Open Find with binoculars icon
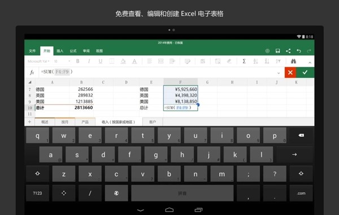Image resolution: width=339 pixels, height=215 pixels. pyautogui.click(x=293, y=62)
